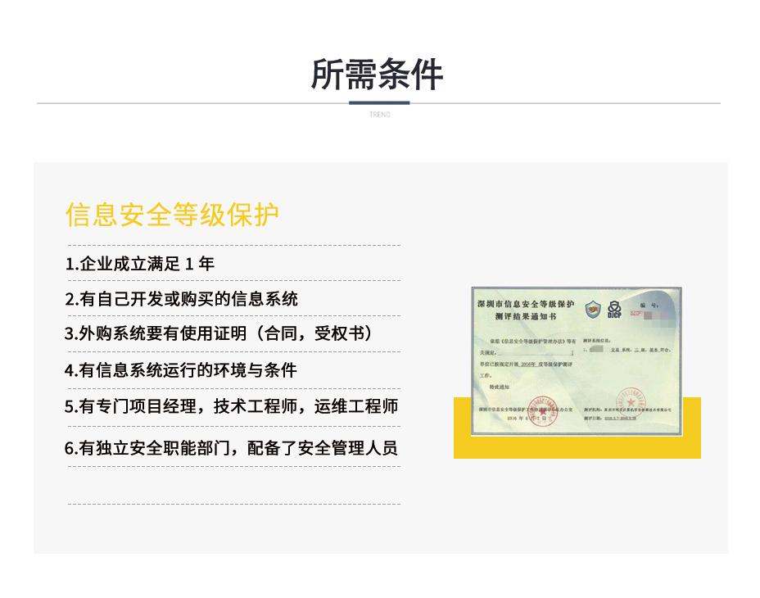
Task: Select condition 2 about developed or purchased information systems
Action: tap(182, 299)
